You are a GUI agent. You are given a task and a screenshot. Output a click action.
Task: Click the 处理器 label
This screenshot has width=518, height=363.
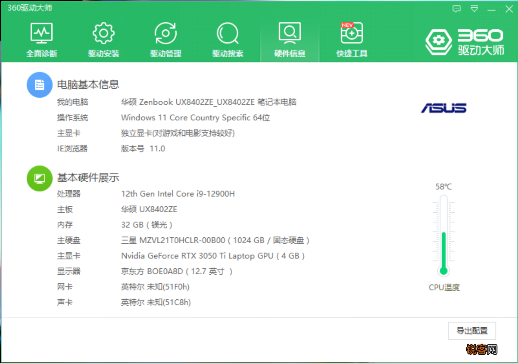point(69,194)
